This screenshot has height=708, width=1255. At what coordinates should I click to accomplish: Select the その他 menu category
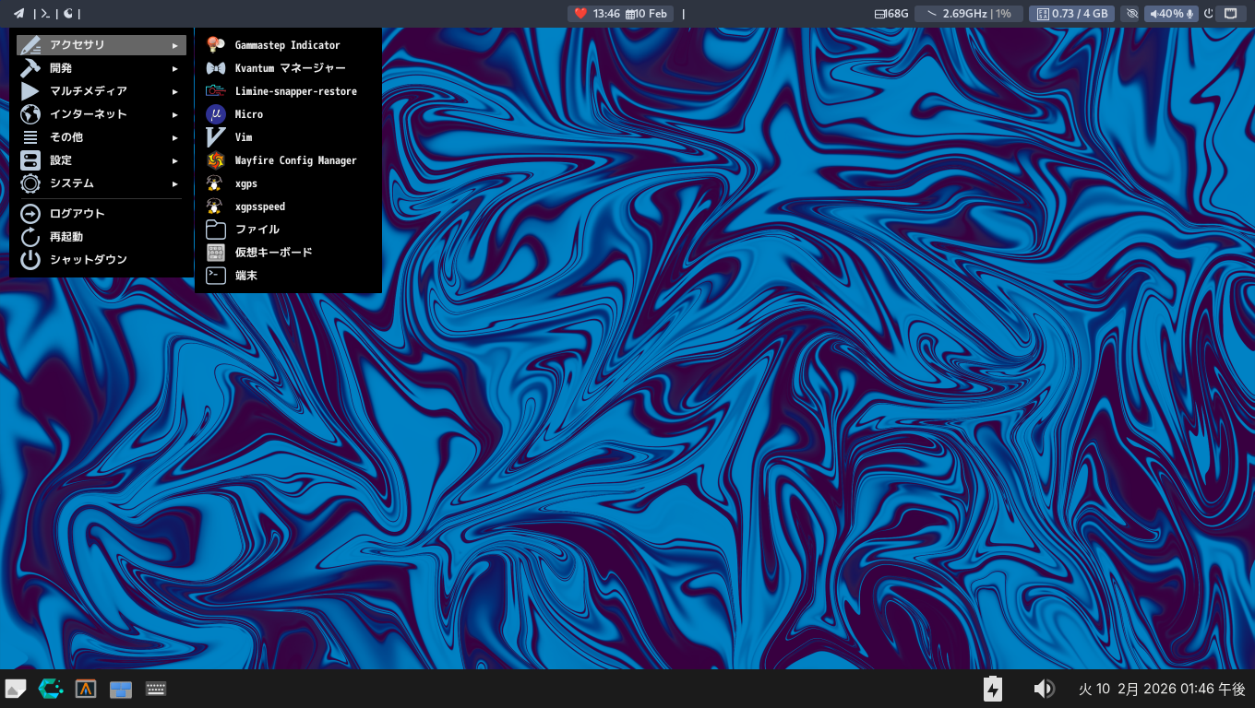(102, 137)
